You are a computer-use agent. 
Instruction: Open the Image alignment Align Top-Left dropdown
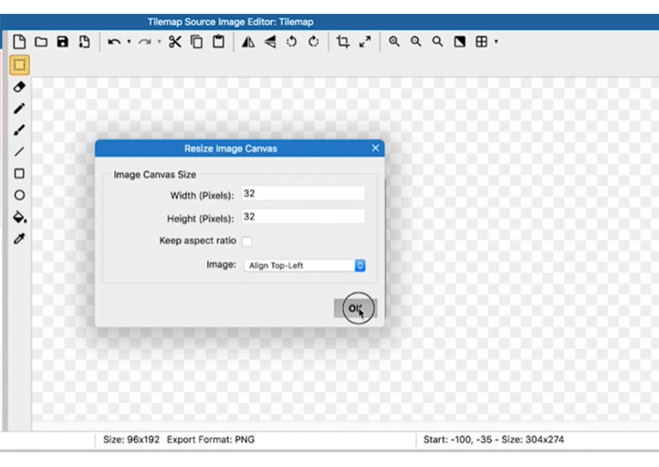[304, 265]
